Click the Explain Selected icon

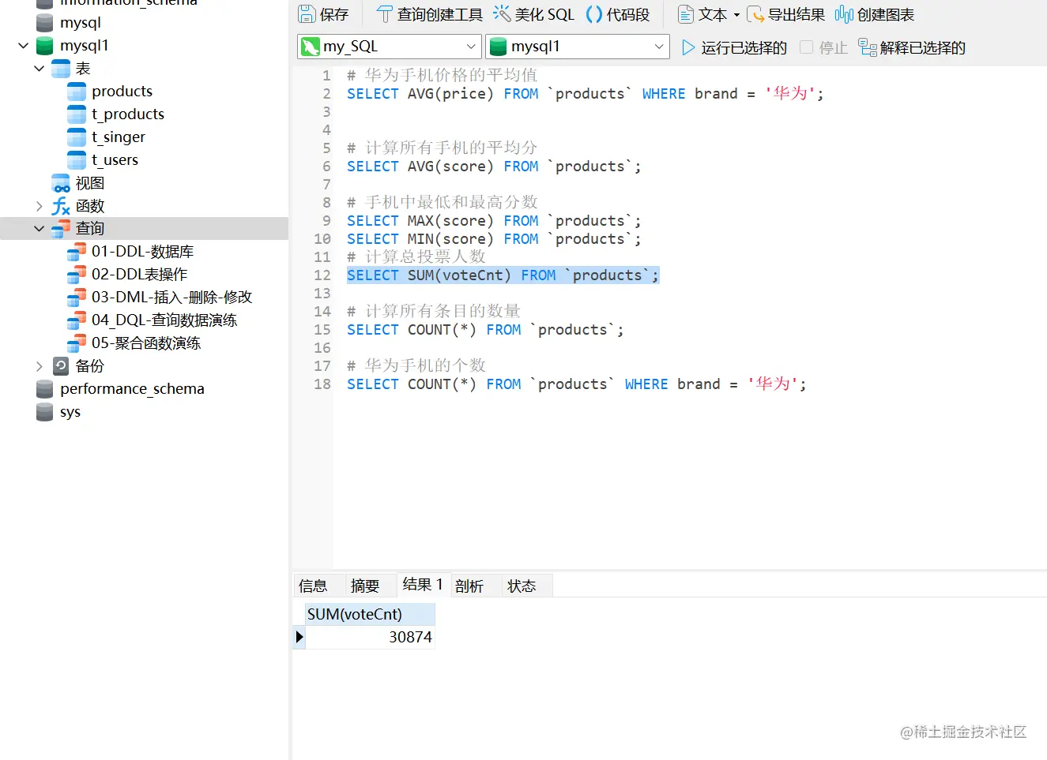tap(868, 48)
